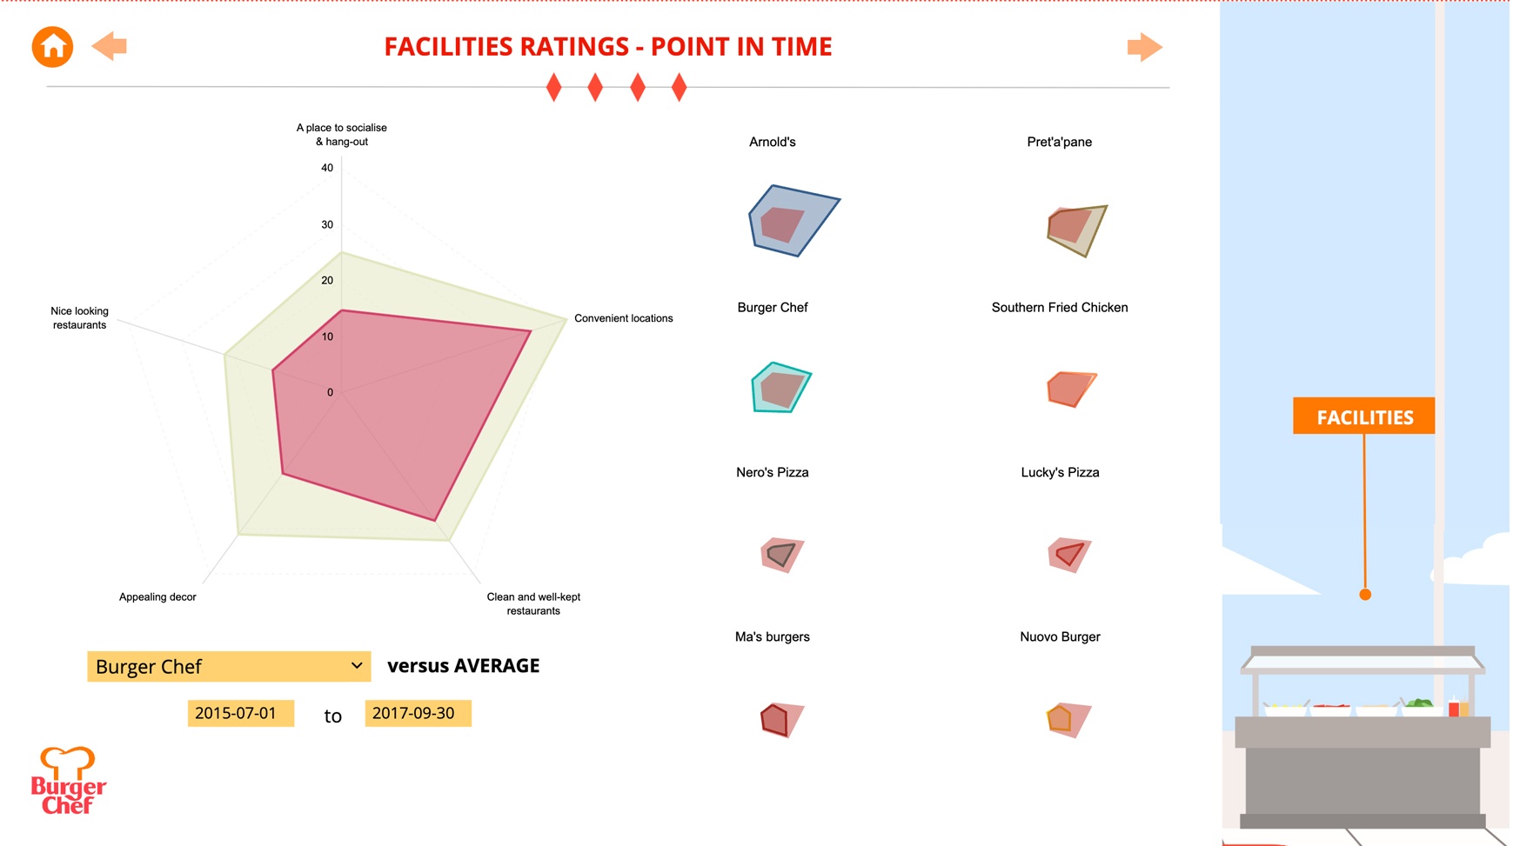
Task: Click the last diamond marker under the title
Action: (678, 86)
